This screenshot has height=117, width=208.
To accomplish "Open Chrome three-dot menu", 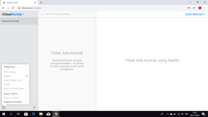I will (x=205, y=8).
